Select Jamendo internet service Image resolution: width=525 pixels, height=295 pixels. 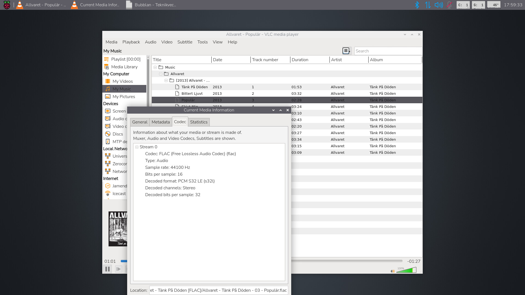tap(115, 186)
